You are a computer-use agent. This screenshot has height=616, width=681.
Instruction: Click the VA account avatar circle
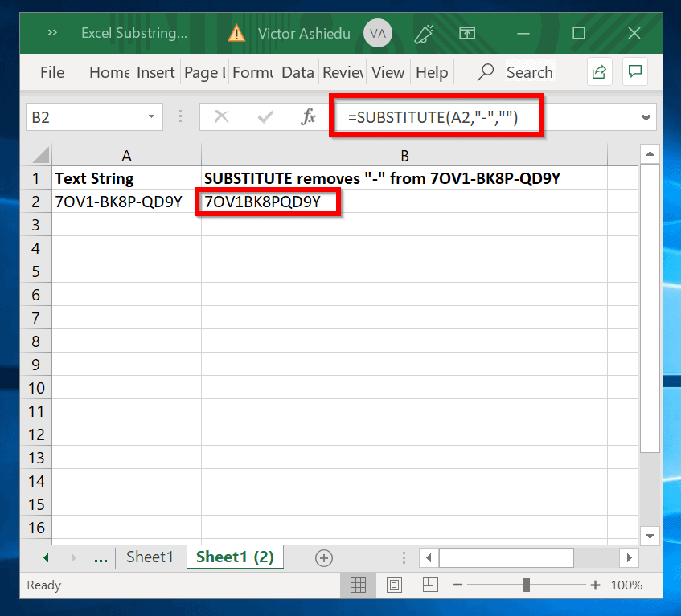tap(378, 33)
